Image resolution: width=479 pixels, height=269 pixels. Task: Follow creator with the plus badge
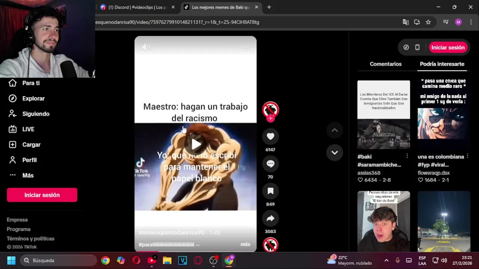coord(270,118)
